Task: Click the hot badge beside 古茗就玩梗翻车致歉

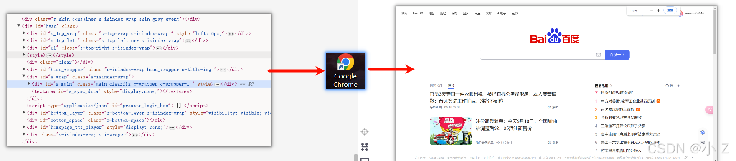Action: [638, 109]
